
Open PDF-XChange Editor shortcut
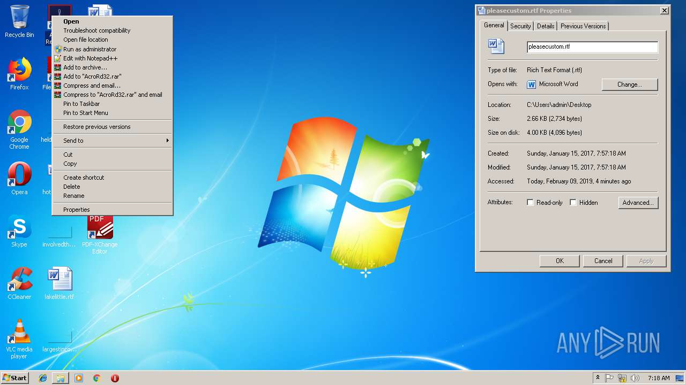click(100, 234)
